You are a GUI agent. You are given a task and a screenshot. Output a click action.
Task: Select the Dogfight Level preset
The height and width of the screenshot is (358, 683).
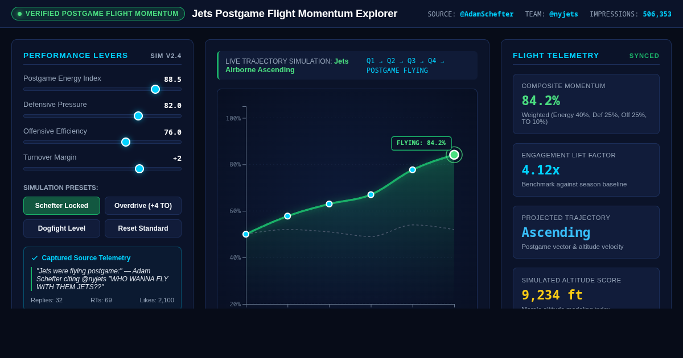point(61,228)
